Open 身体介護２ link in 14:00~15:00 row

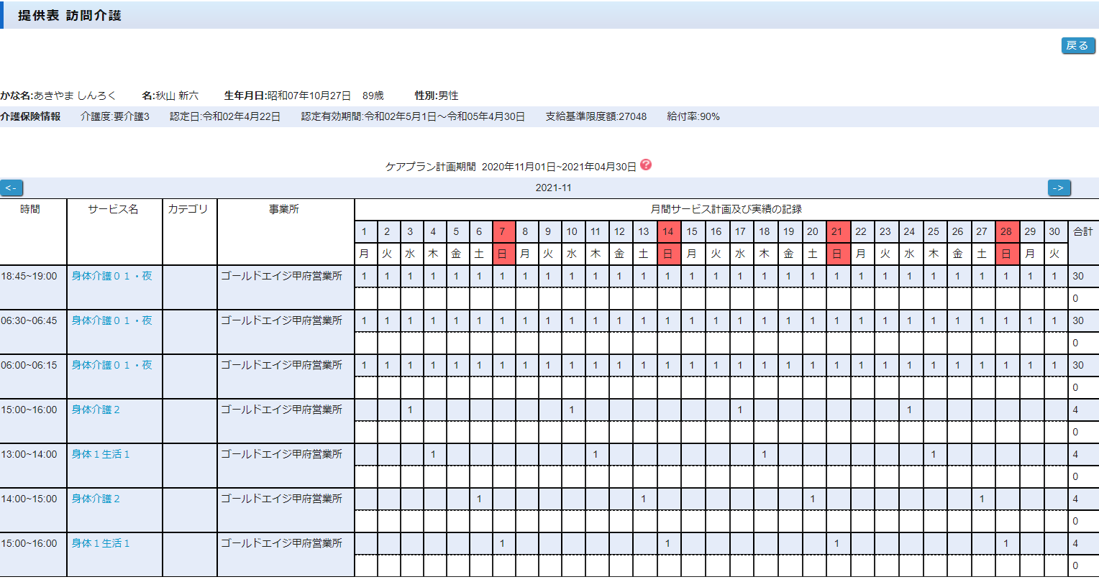pyautogui.click(x=96, y=499)
